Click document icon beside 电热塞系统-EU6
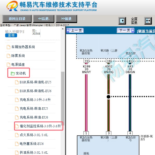 (x=17, y=144)
